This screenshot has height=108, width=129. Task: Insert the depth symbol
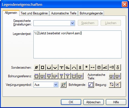[x=61, y=68]
